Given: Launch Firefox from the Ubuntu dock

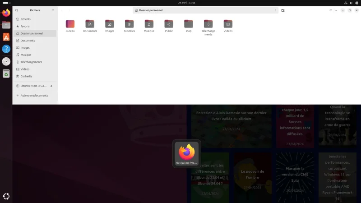Looking at the screenshot, I should click(6, 13).
